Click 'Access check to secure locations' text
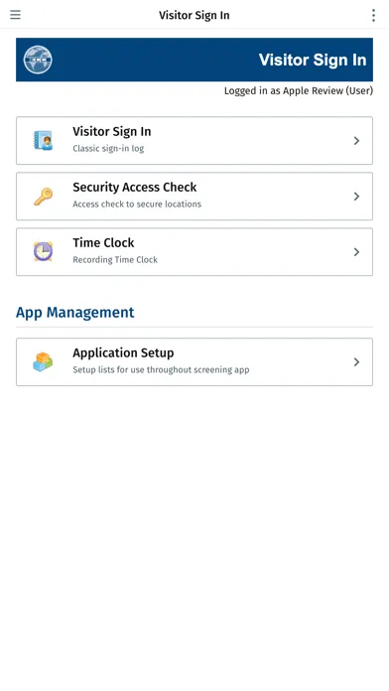Screen dimensions: 389x691 click(x=137, y=205)
